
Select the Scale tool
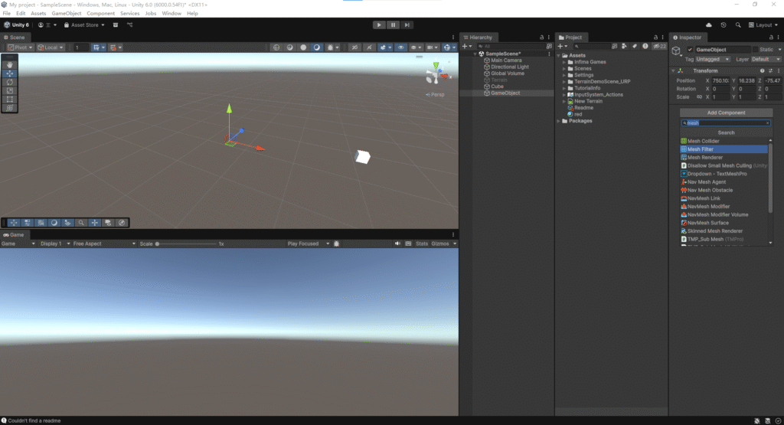tap(9, 90)
